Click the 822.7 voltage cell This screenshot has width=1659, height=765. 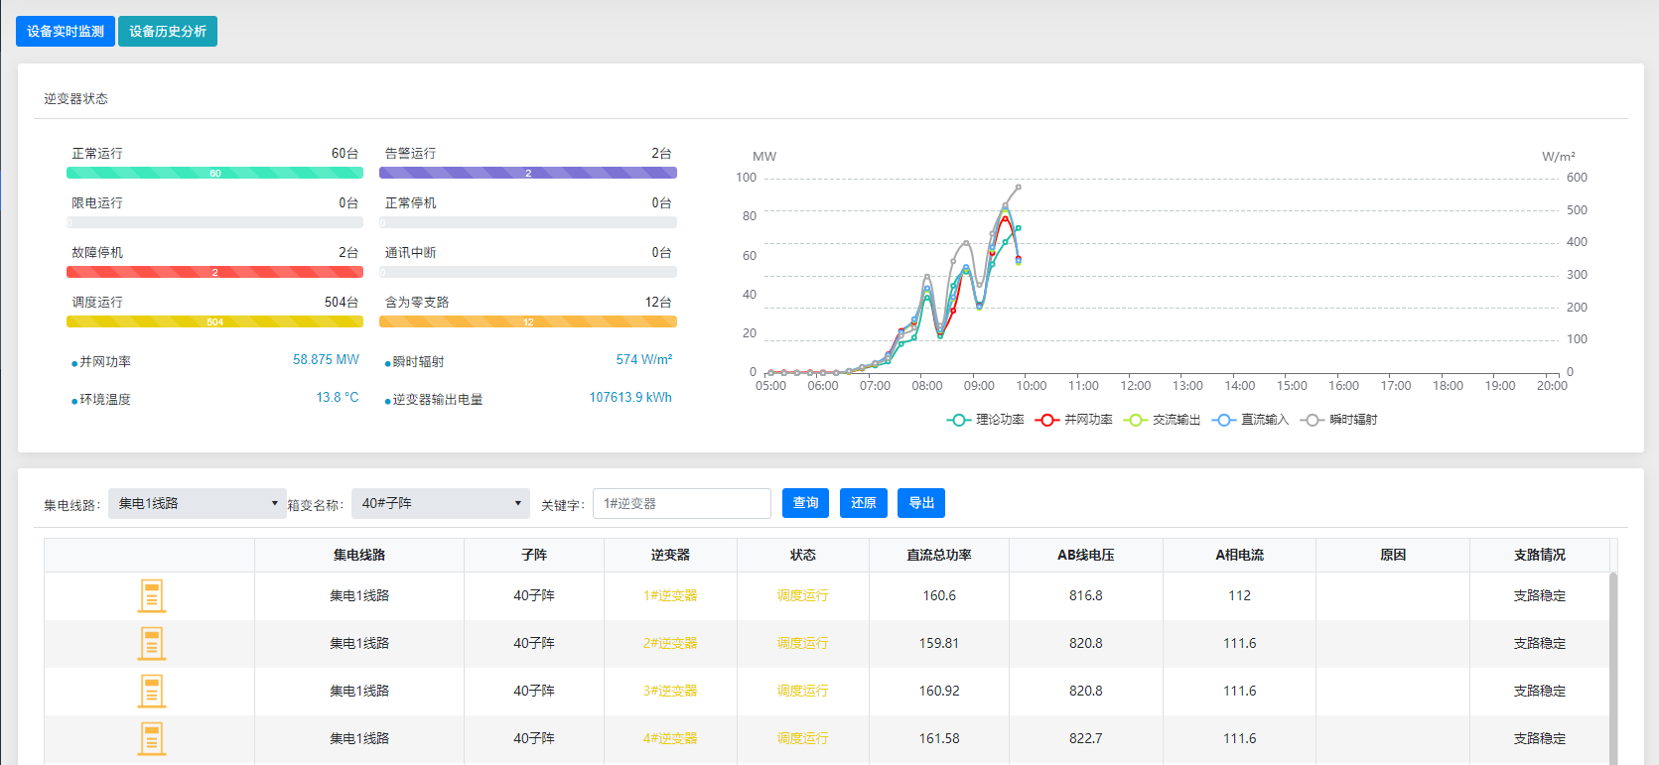click(x=1086, y=738)
